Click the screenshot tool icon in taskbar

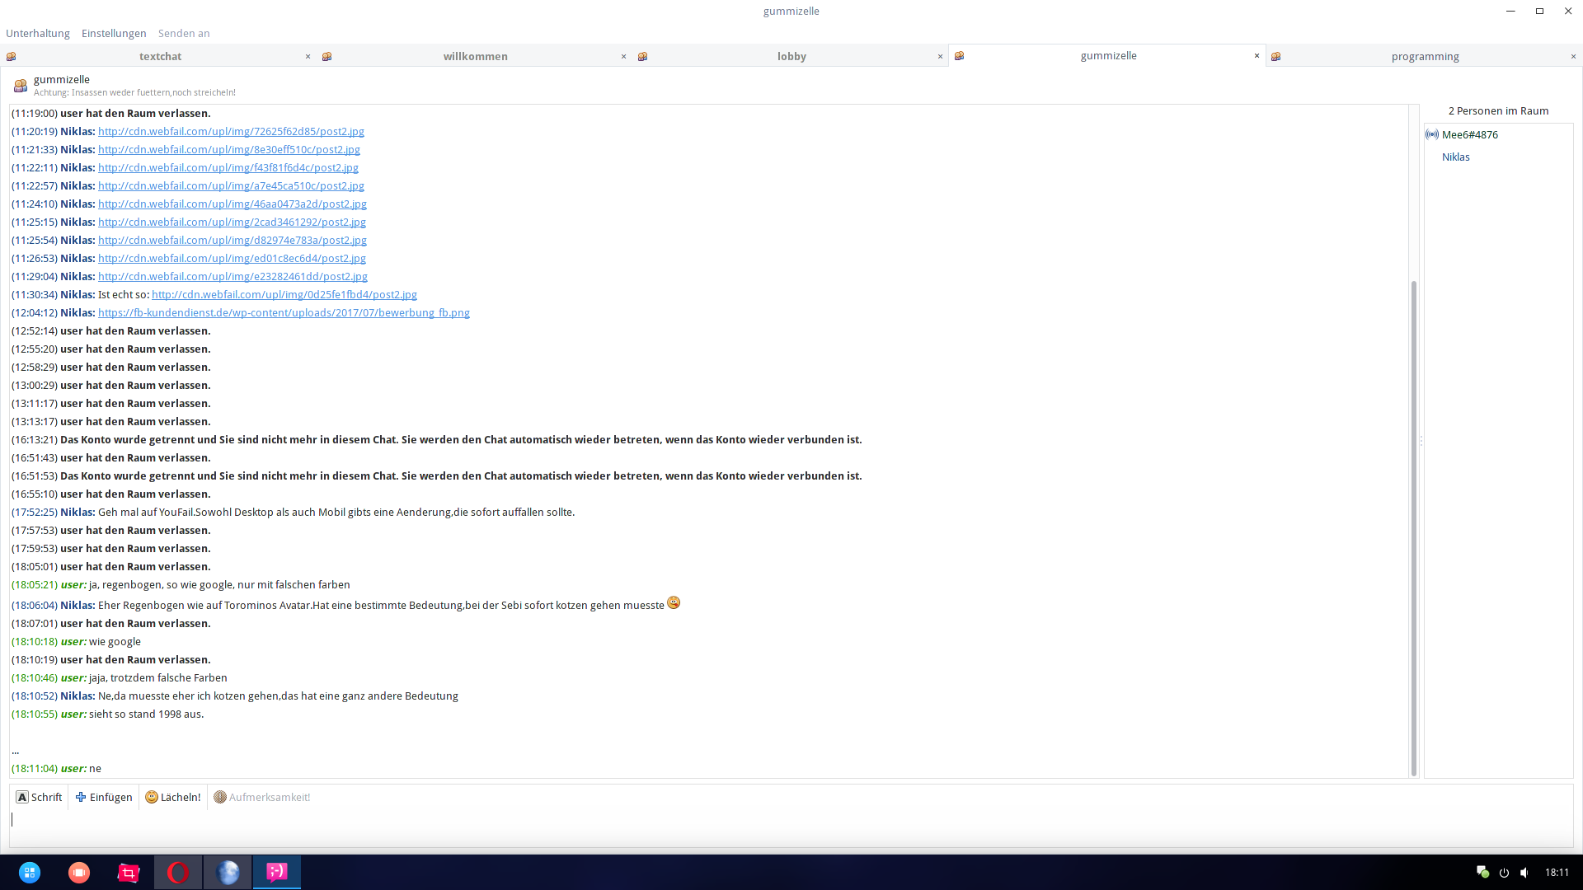129,872
